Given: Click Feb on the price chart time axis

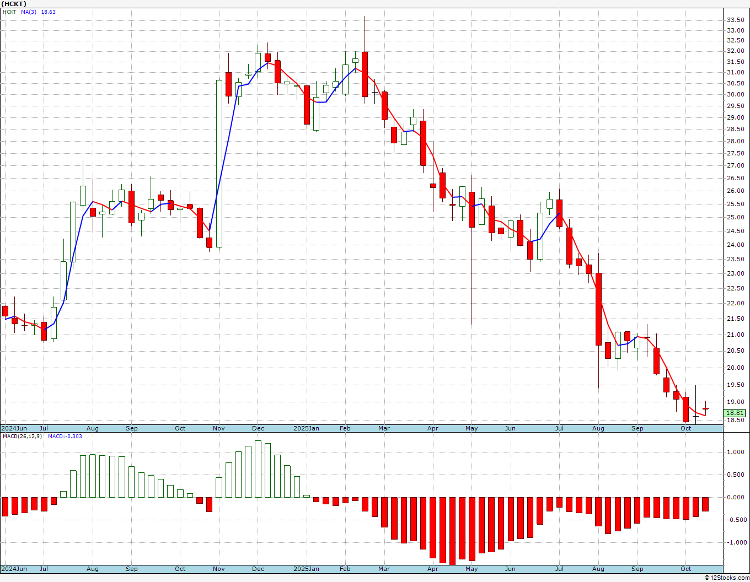Looking at the screenshot, I should click(x=345, y=428).
